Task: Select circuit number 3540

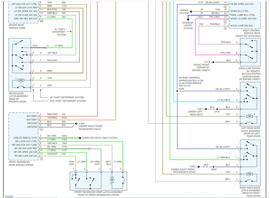Action: pos(64,118)
